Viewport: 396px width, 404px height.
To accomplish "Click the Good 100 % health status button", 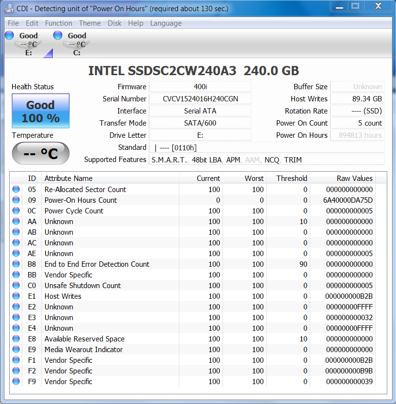I will pyautogui.click(x=41, y=111).
